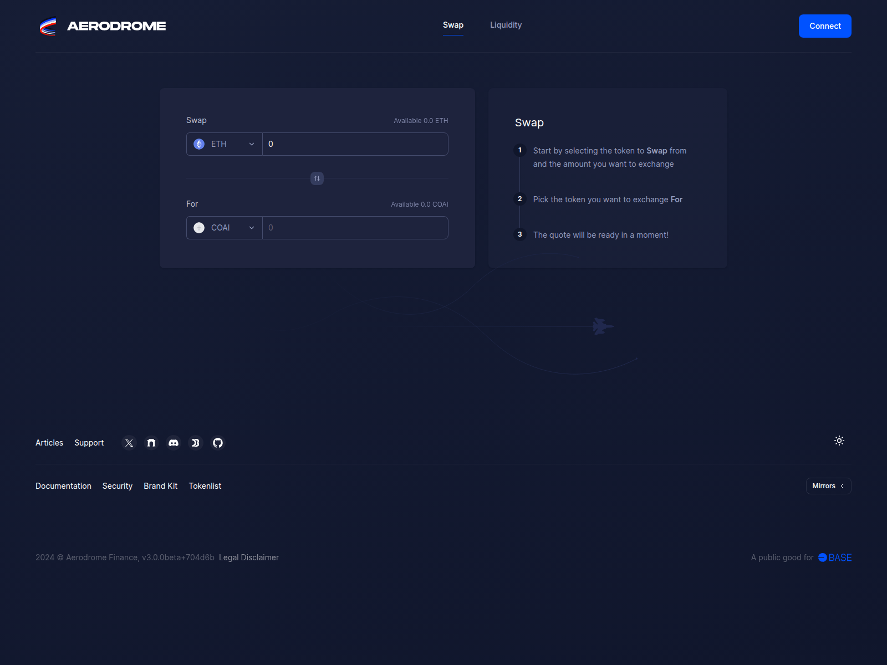Open the Documentation link
The width and height of the screenshot is (887, 665).
click(x=63, y=486)
